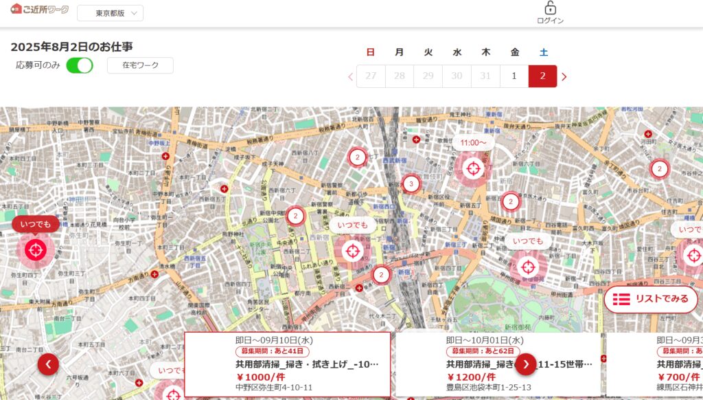This screenshot has width=703, height=400.
Task: Show next job card with right arrow
Action: tap(526, 364)
